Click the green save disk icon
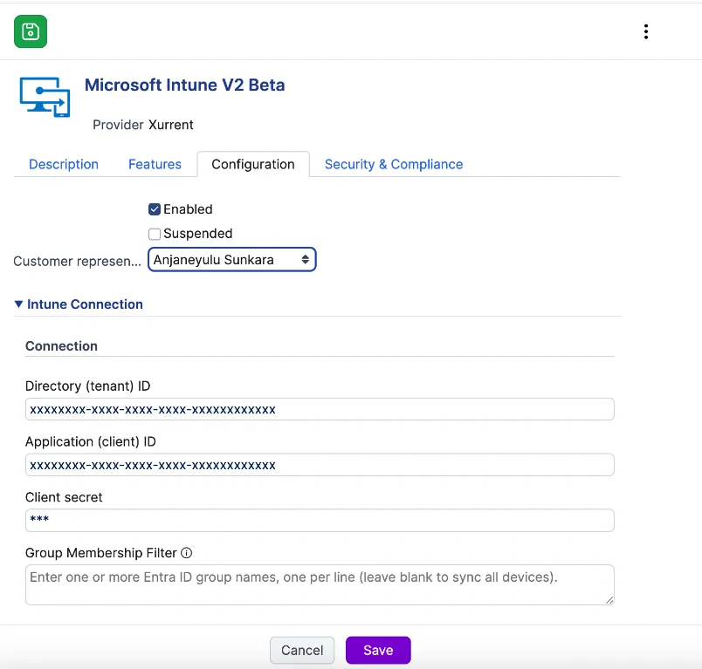 coord(31,31)
